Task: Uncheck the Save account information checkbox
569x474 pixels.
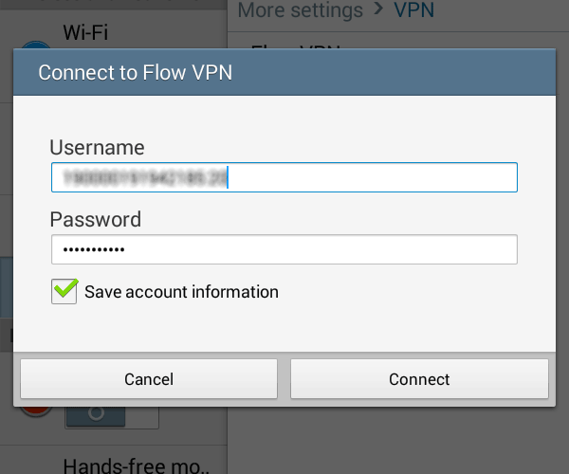Action: coord(64,291)
